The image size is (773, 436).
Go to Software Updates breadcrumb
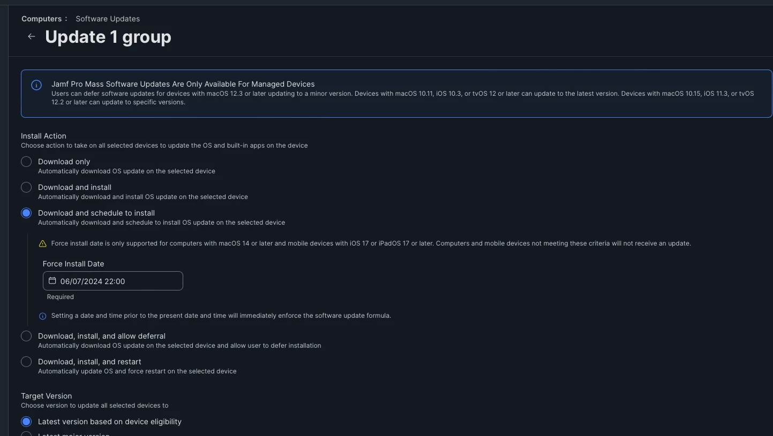point(108,19)
